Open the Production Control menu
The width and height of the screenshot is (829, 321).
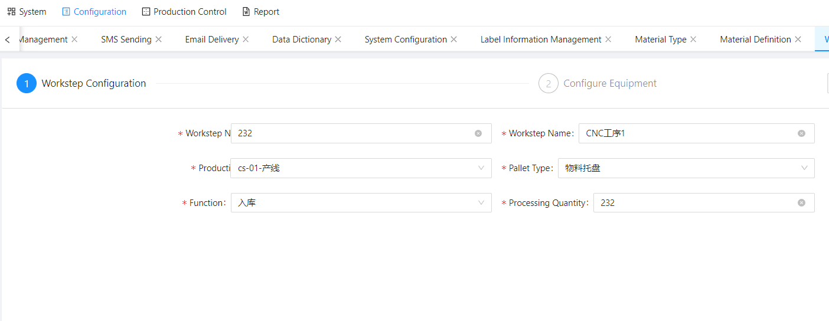pos(184,12)
